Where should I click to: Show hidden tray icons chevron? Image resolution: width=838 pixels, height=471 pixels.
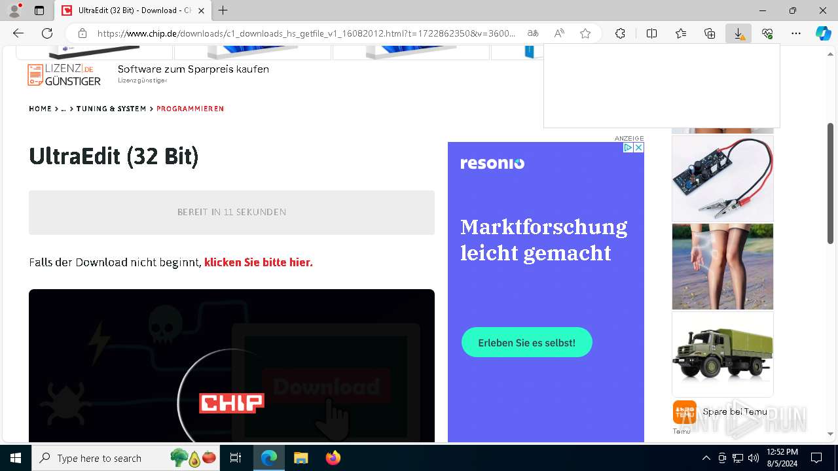[x=706, y=458]
